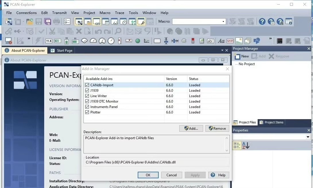This screenshot has height=188, width=313.
Task: Switch to the Project Files tab
Action: 245,122
